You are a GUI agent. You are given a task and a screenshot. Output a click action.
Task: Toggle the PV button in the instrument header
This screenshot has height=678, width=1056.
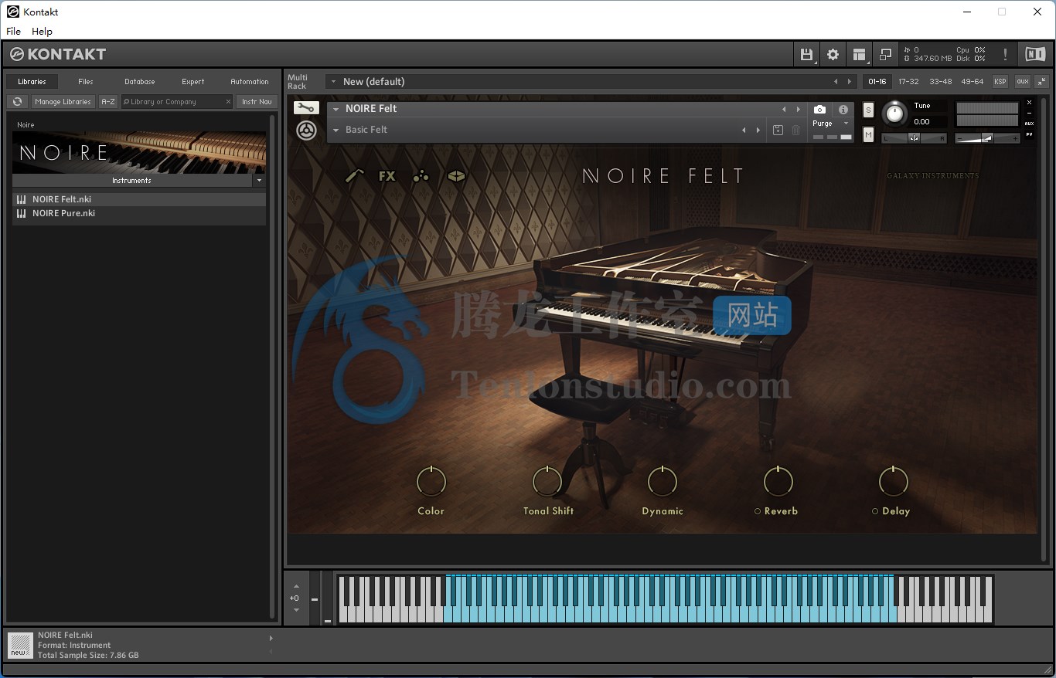(x=1029, y=134)
